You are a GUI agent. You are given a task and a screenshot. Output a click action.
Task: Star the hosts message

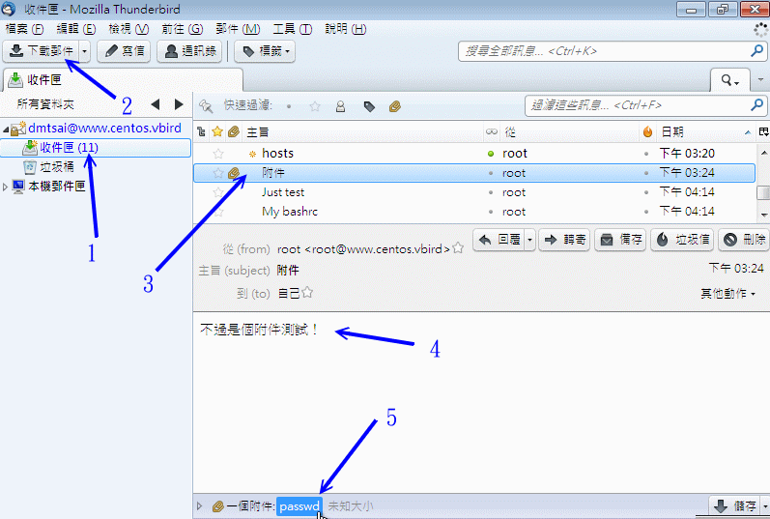[x=218, y=154]
